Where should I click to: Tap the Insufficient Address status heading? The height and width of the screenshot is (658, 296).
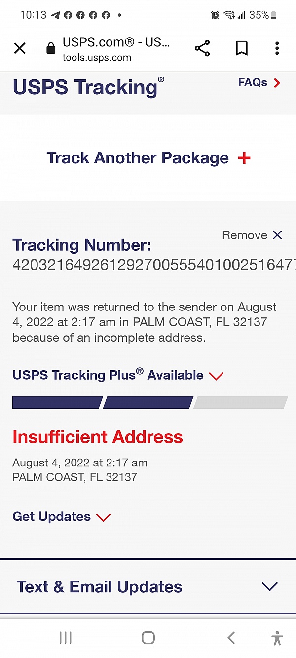(x=98, y=437)
